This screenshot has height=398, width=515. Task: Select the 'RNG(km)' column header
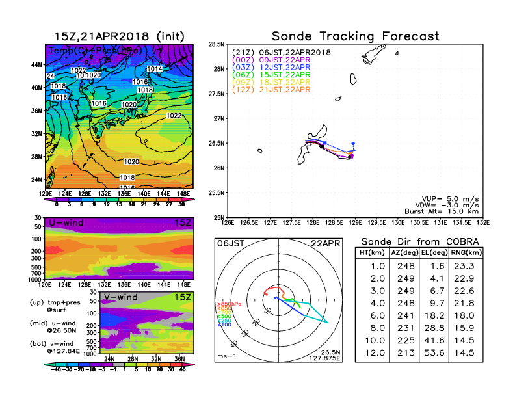point(466,253)
